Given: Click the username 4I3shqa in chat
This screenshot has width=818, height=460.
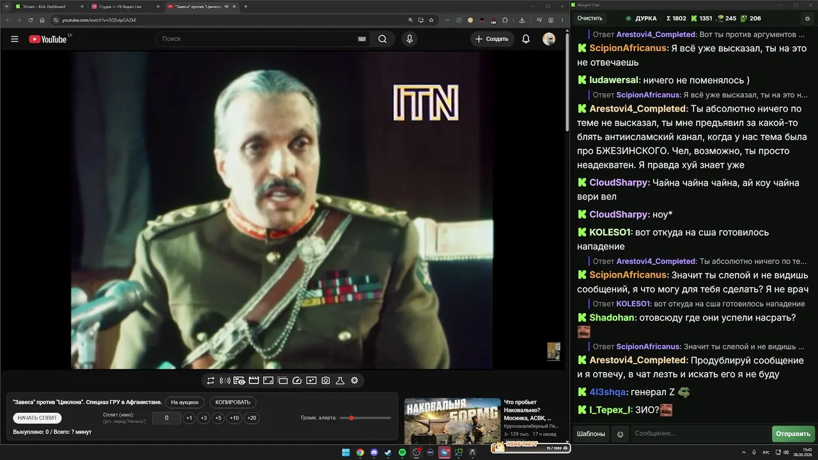Looking at the screenshot, I should point(608,392).
